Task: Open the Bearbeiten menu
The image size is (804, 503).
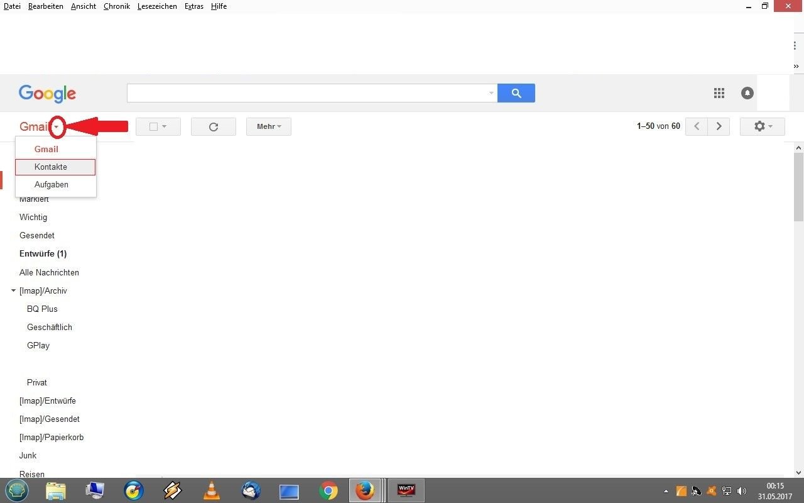Action: pyautogui.click(x=46, y=6)
